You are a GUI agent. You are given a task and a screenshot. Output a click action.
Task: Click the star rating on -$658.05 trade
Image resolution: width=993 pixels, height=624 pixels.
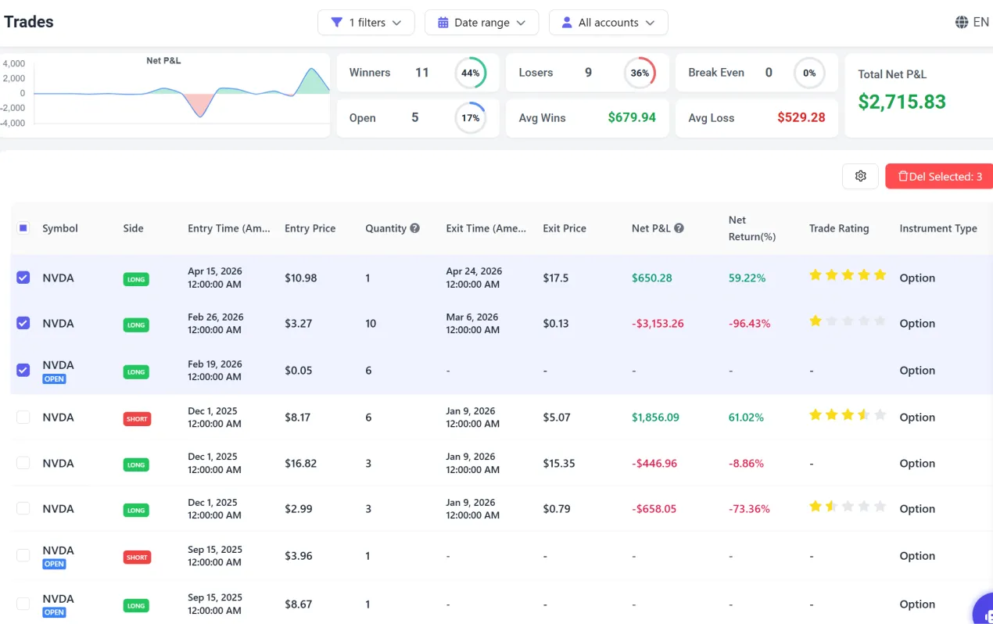tap(848, 507)
